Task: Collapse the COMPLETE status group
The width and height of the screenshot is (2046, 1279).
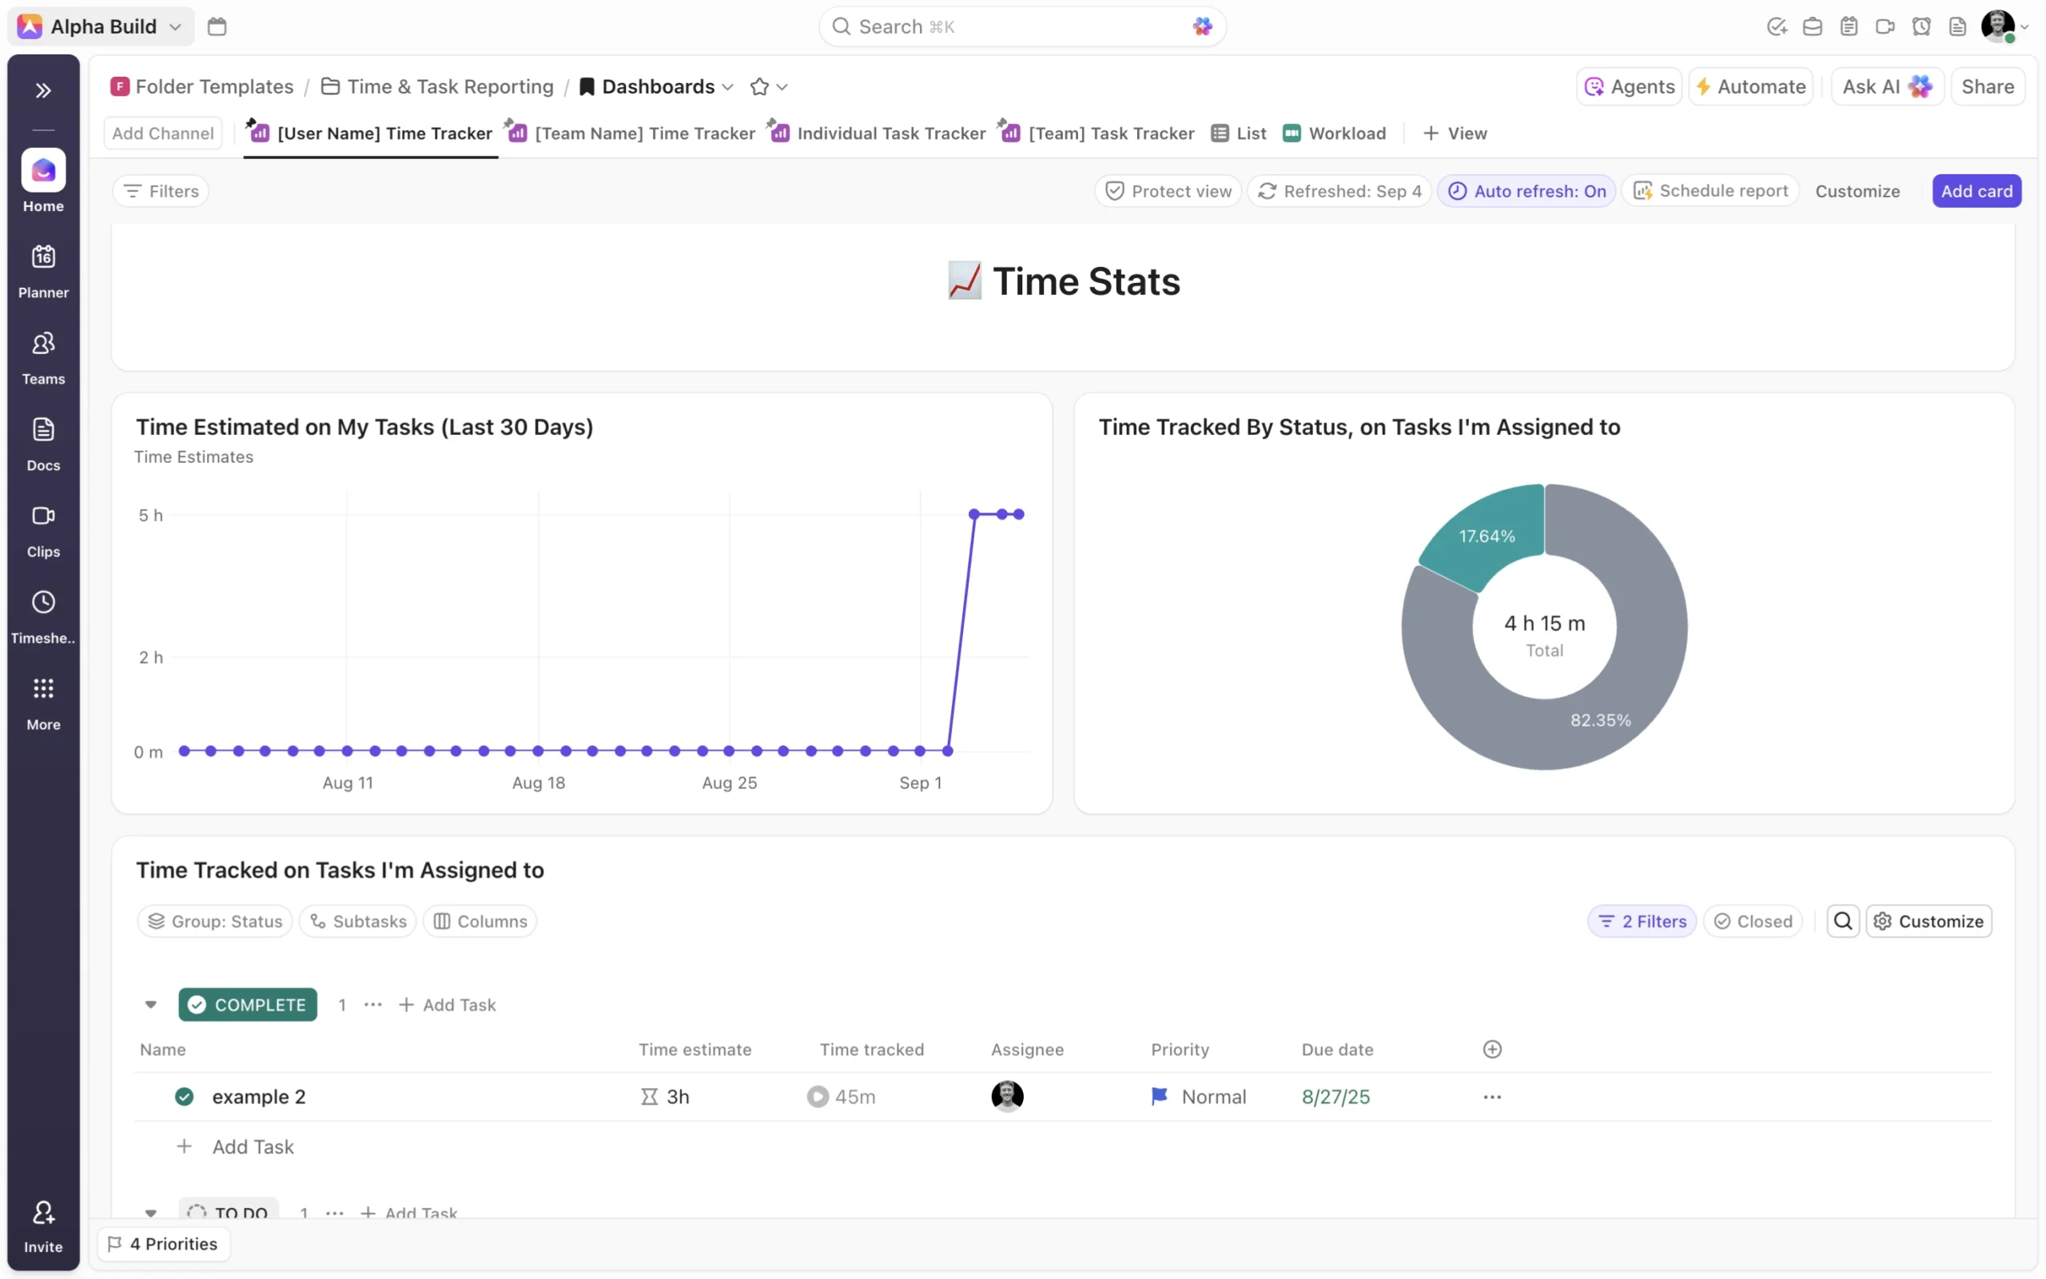Action: coord(150,1005)
